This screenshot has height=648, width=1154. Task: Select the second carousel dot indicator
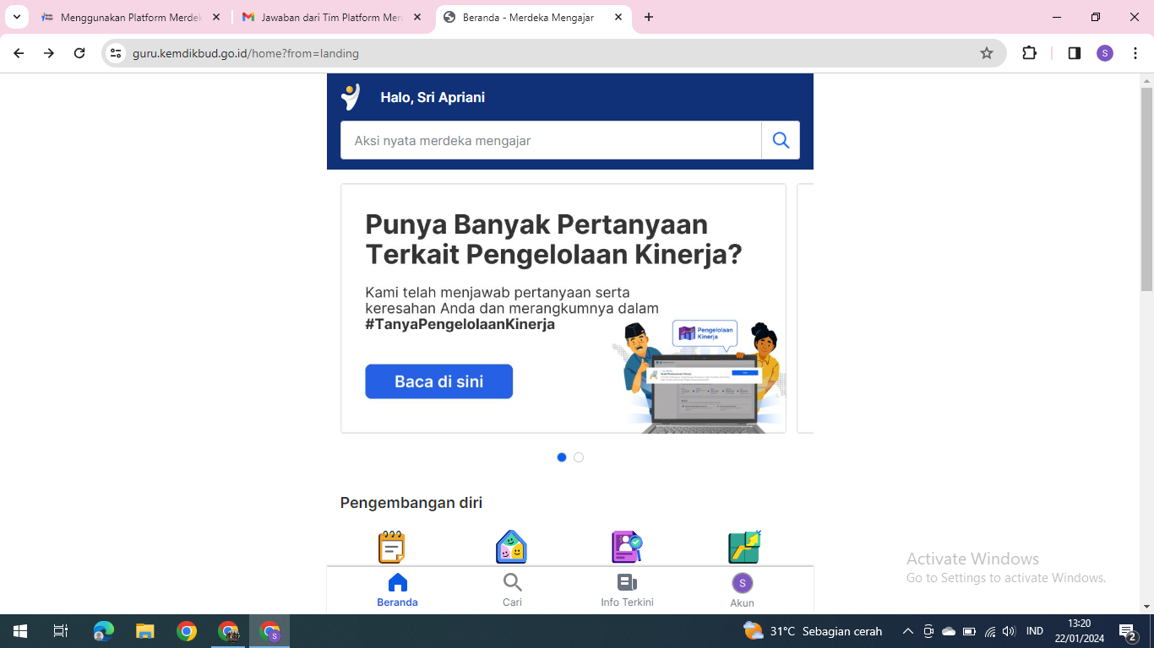click(579, 457)
